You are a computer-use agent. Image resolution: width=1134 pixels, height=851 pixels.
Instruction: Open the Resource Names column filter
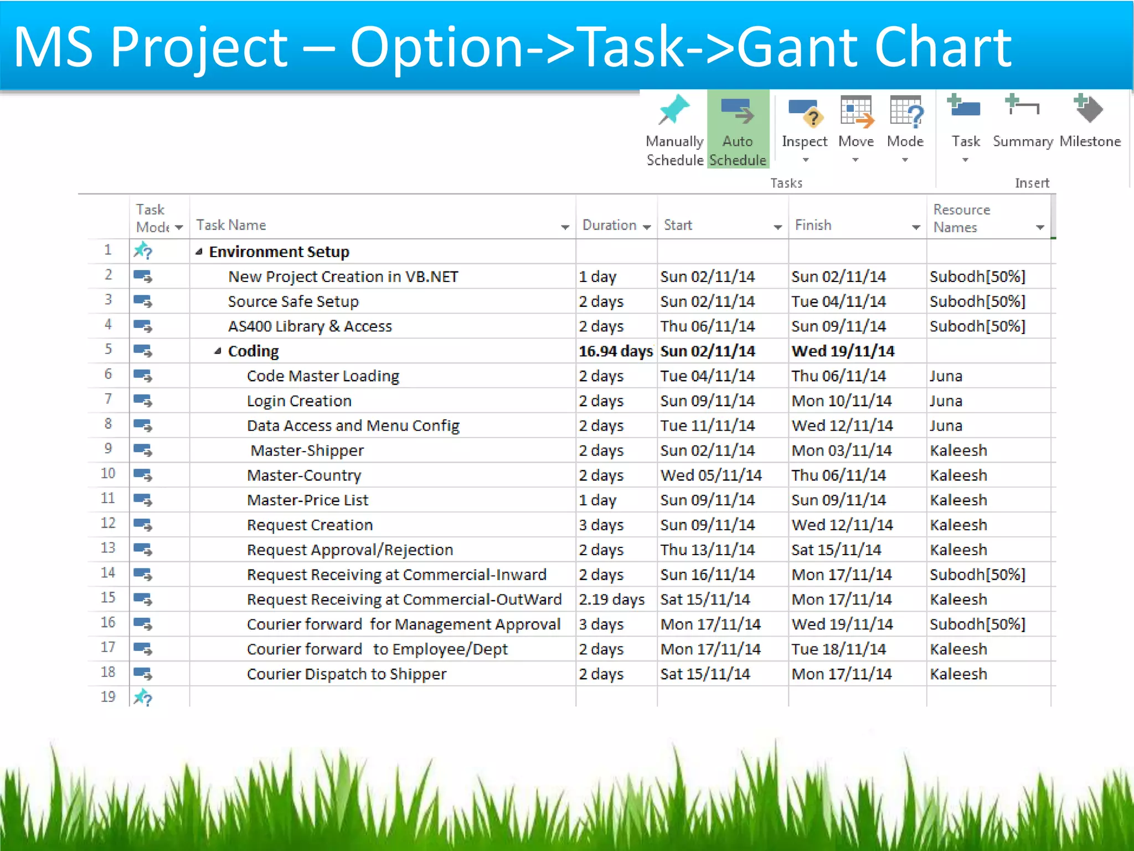[1040, 227]
